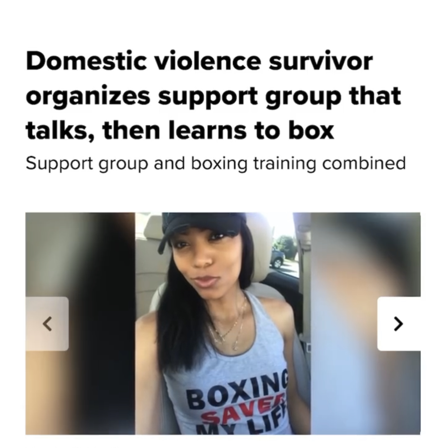Click the 'Support group and boxing training combined' subtitle
This screenshot has height=448, width=446.
coord(216,164)
